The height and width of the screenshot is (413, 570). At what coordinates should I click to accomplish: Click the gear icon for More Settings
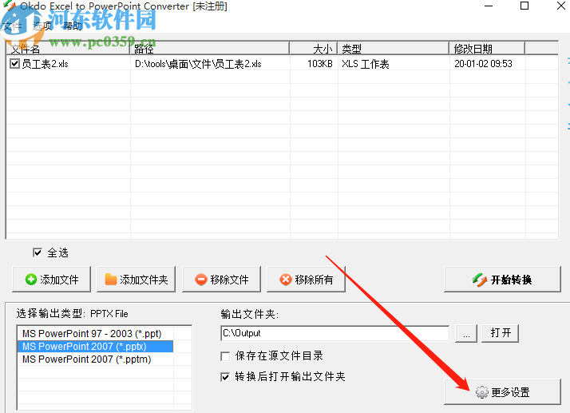(482, 392)
